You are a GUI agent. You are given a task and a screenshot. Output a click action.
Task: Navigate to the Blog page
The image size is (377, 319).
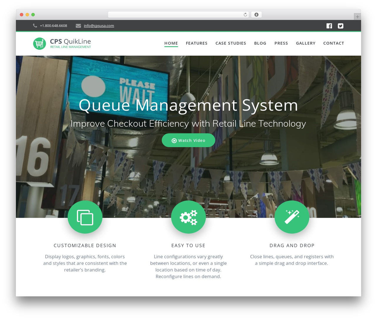click(x=260, y=43)
